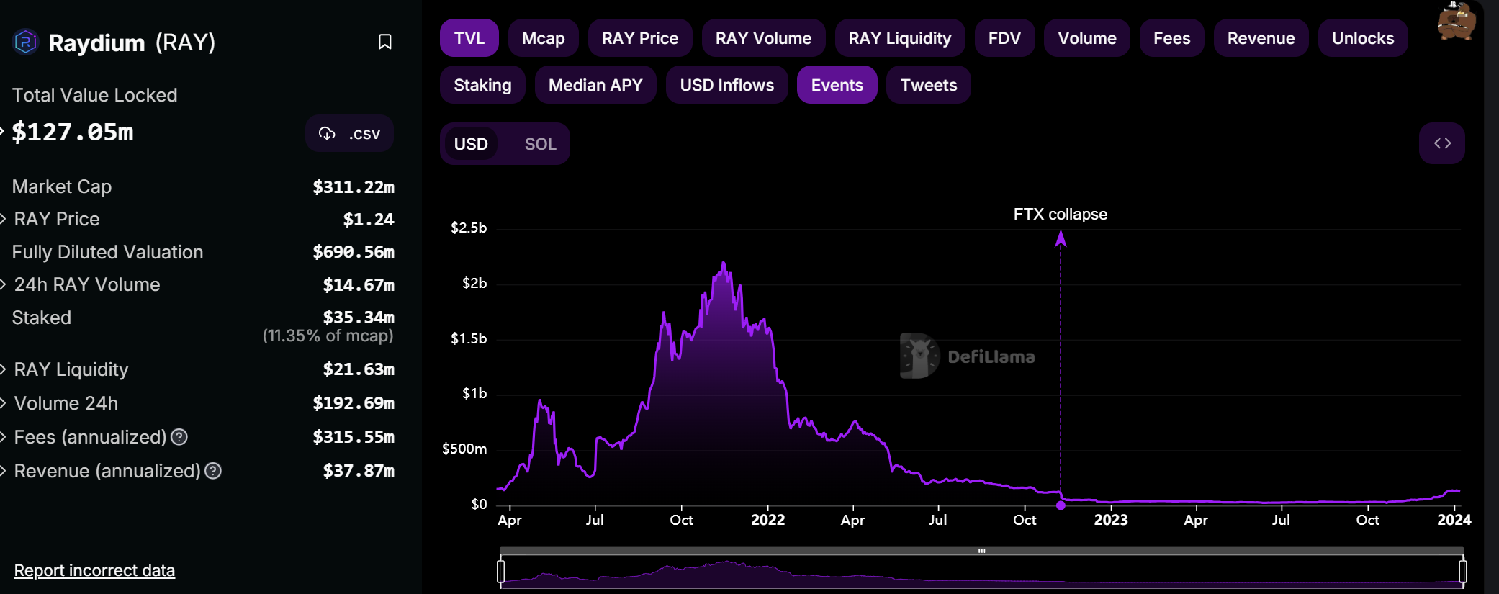Image resolution: width=1499 pixels, height=594 pixels.
Task: Click the Staked value $35.34m
Action: click(359, 318)
